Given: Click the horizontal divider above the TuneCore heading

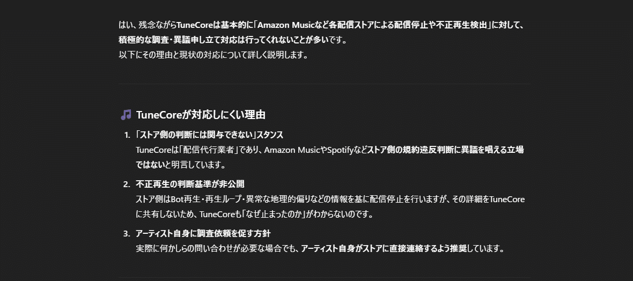Looking at the screenshot, I should coord(325,84).
